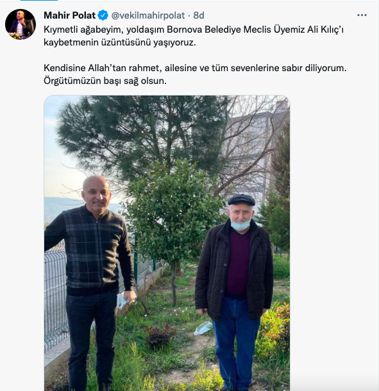Click the line starting 'Kendisine Allah'tan rahmet'
This screenshot has width=379, height=391.
click(x=195, y=68)
